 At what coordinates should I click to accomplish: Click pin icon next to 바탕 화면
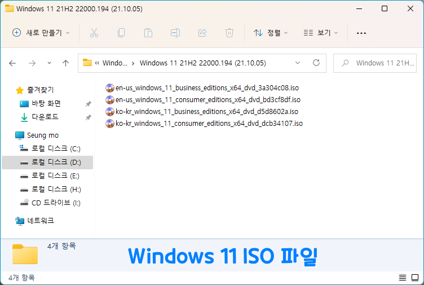click(x=88, y=104)
